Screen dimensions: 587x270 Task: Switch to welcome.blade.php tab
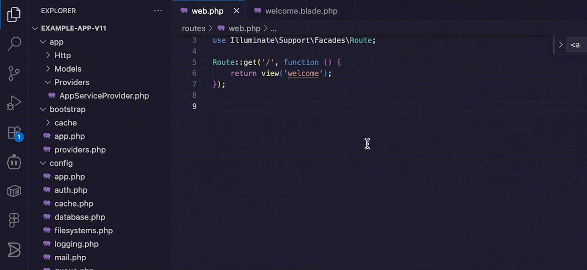301,11
